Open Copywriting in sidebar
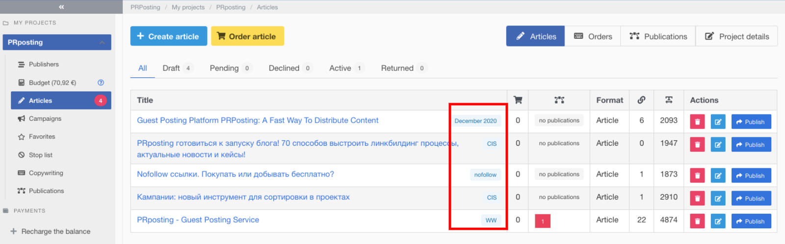 pyautogui.click(x=41, y=173)
